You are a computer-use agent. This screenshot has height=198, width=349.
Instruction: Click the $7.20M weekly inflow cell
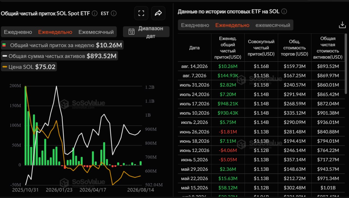click(228, 94)
